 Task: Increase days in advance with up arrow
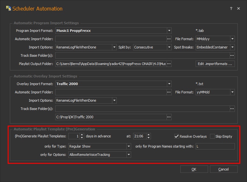click(x=82, y=135)
